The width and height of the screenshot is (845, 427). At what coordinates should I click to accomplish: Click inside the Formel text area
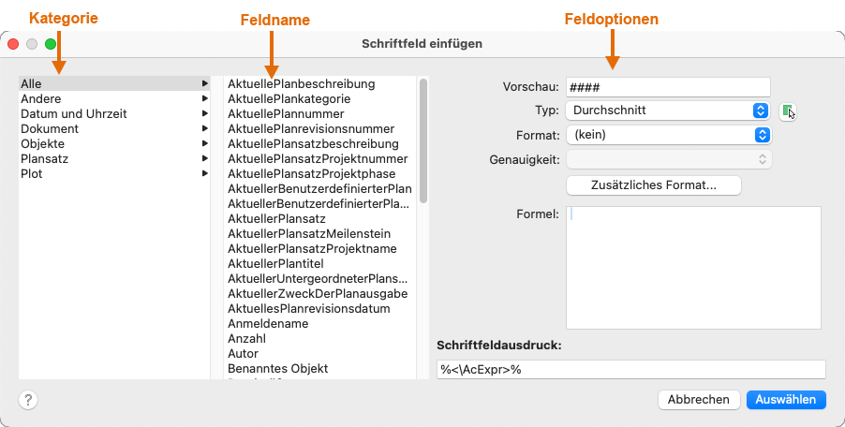[693, 268]
